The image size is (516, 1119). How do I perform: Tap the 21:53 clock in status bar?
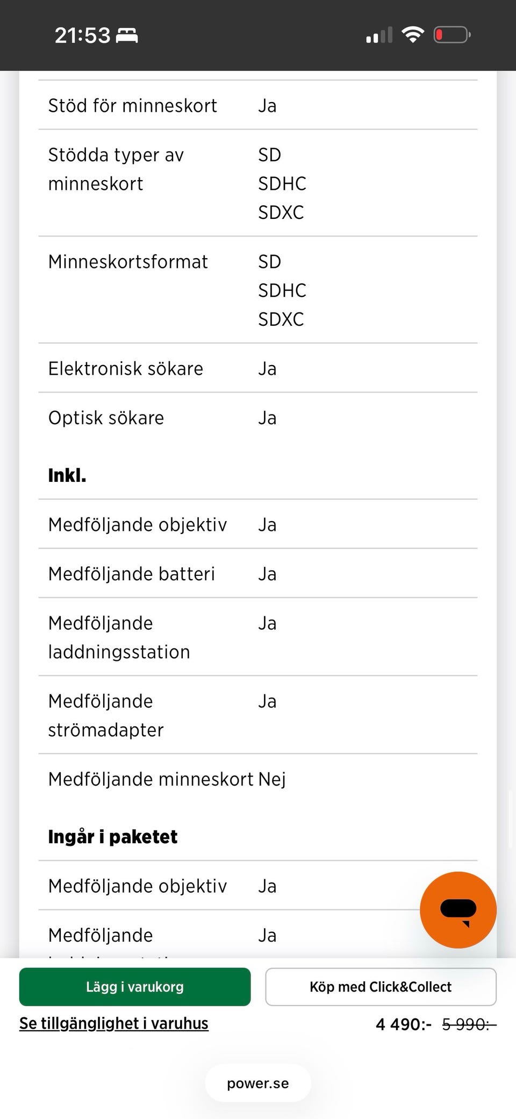82,35
